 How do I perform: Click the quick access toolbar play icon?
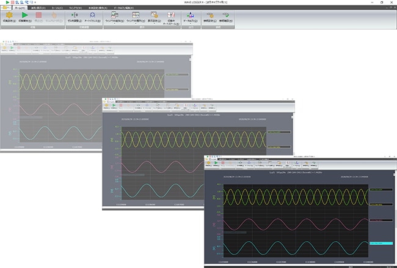(7, 2)
